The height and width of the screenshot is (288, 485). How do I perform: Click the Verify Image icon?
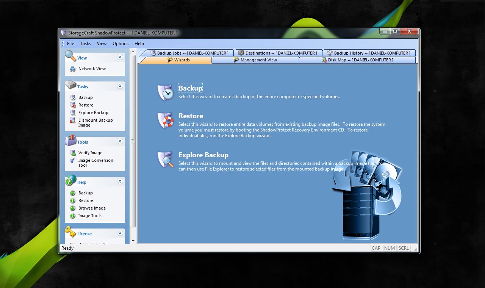[73, 153]
